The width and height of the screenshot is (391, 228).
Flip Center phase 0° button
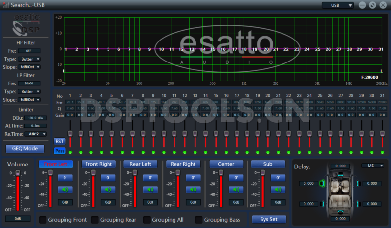click(236, 178)
